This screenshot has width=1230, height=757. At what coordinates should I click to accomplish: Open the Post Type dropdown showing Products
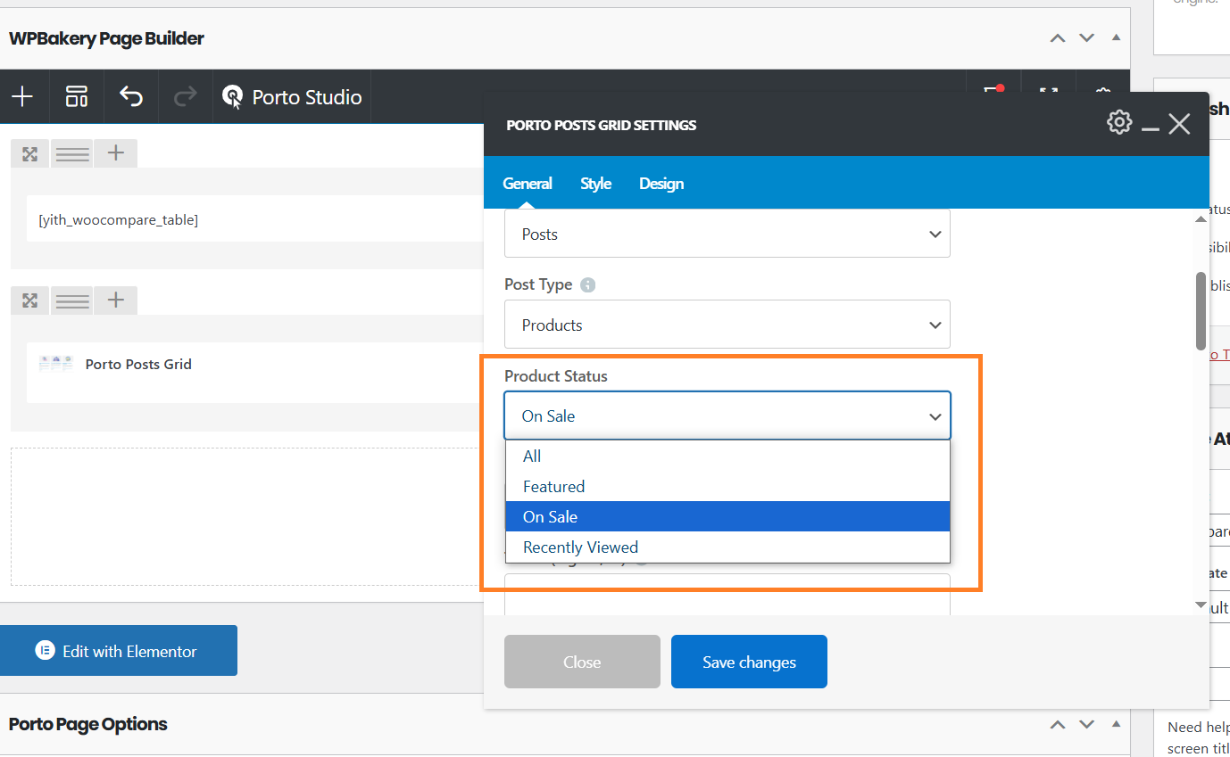click(x=727, y=325)
